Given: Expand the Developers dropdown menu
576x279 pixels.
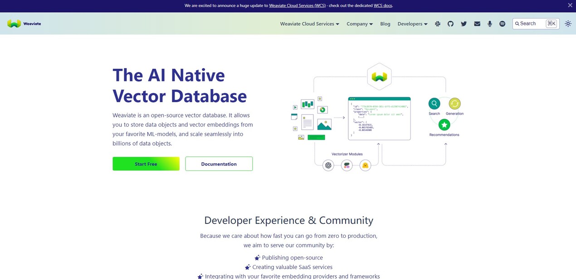Looking at the screenshot, I should [x=413, y=24].
